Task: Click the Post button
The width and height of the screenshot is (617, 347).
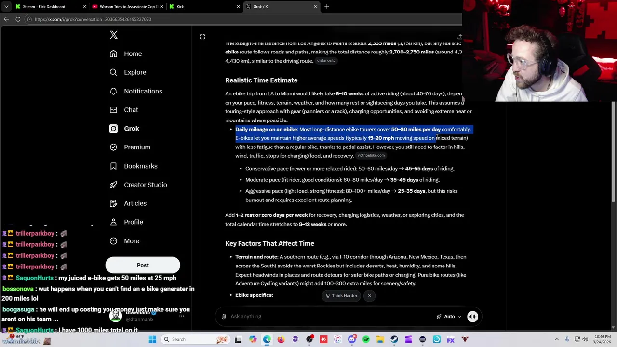Action: click(143, 265)
